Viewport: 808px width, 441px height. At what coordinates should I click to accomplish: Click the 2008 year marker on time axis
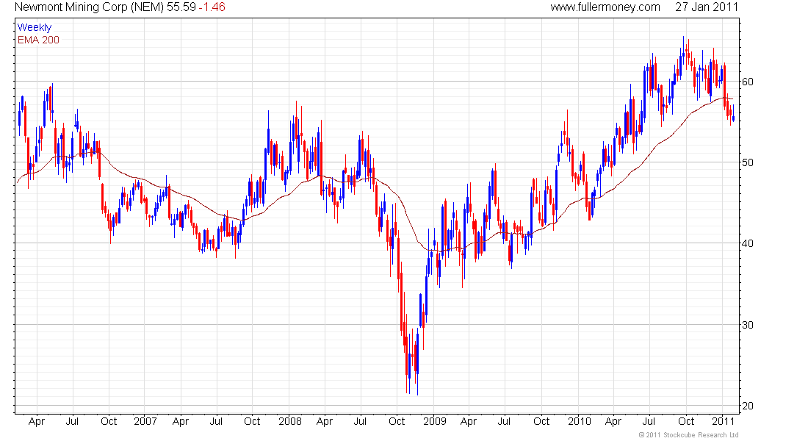point(290,421)
